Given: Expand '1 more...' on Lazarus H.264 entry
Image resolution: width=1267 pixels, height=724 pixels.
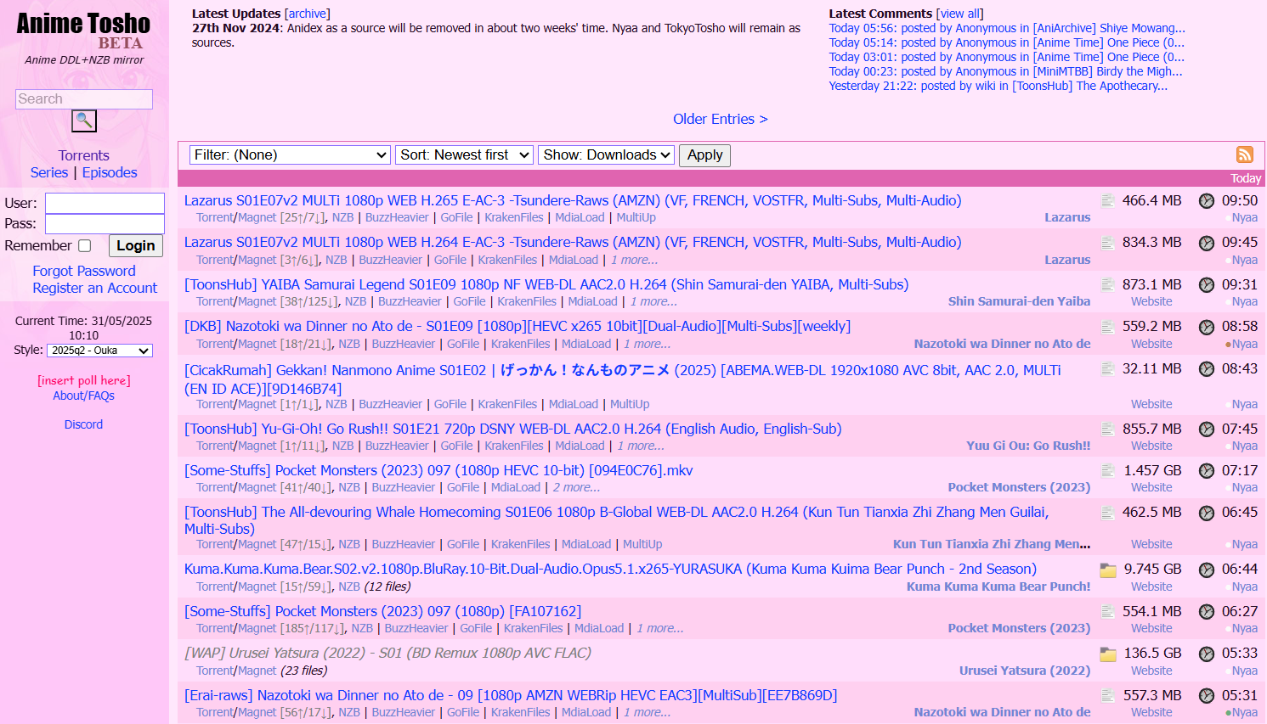Looking at the screenshot, I should [634, 260].
